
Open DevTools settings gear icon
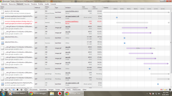(x=170, y=89)
